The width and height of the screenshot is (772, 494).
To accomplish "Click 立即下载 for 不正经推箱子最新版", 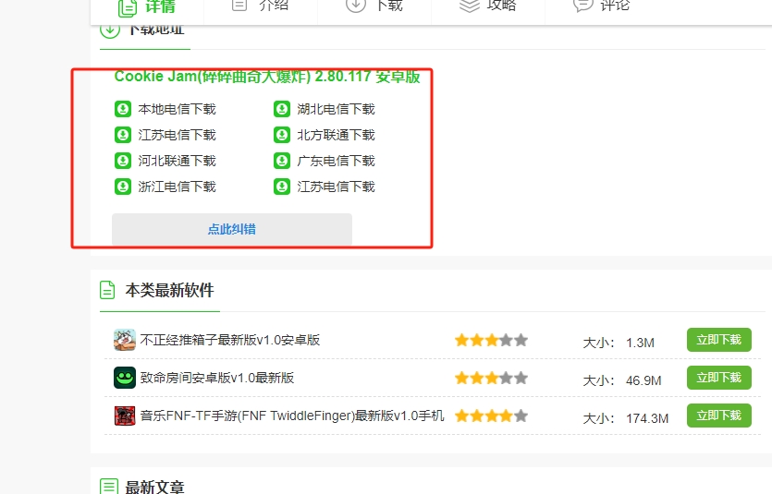I will coord(718,340).
